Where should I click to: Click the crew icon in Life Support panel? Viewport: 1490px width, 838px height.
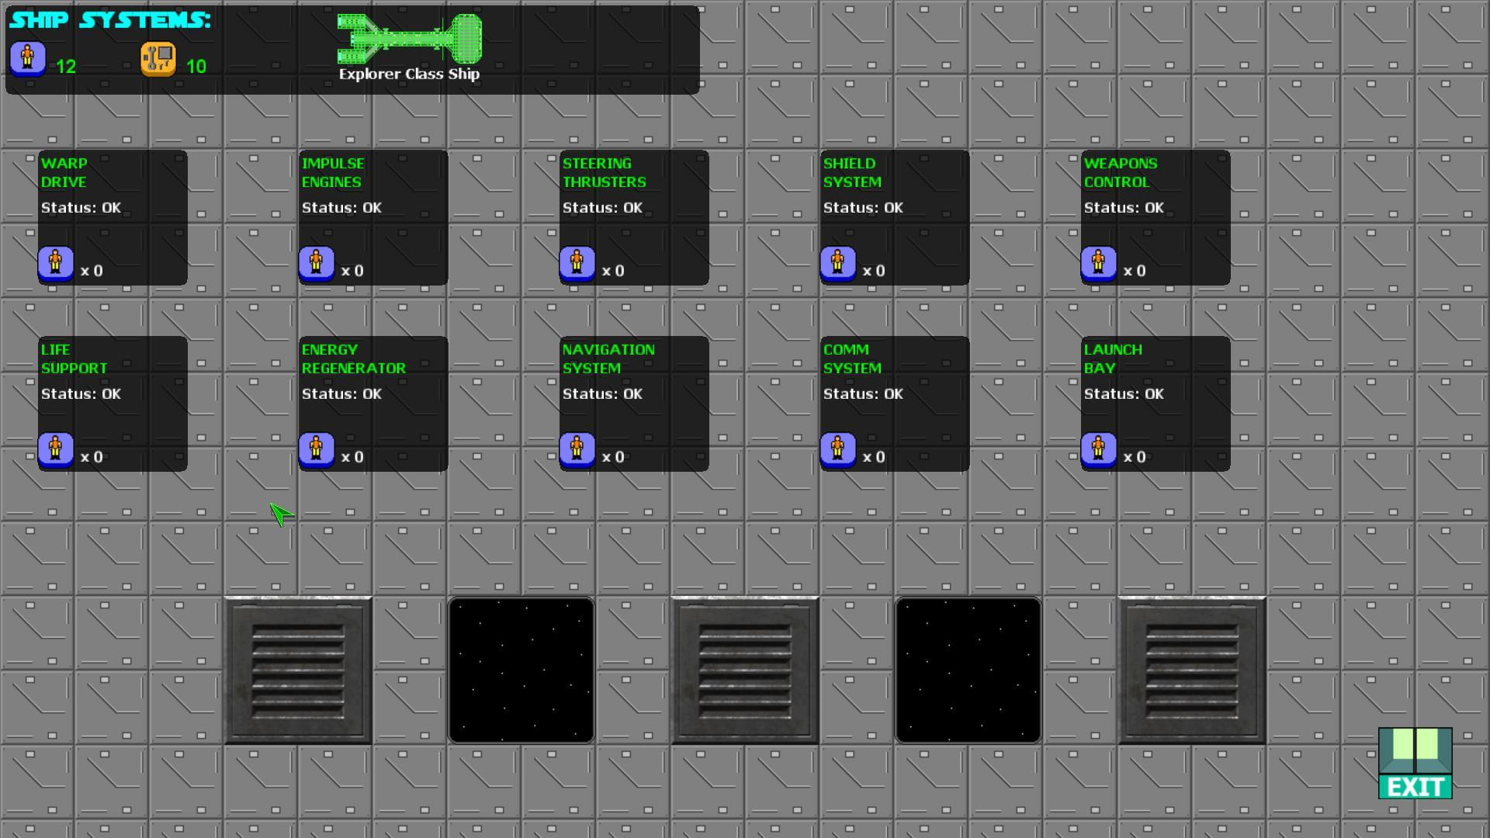click(x=56, y=450)
